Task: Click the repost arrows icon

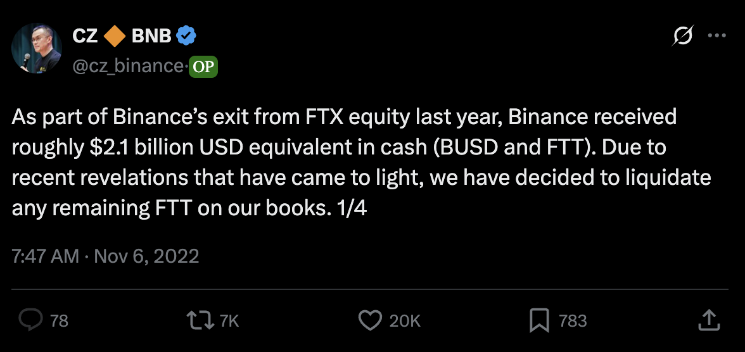Action: tap(202, 320)
